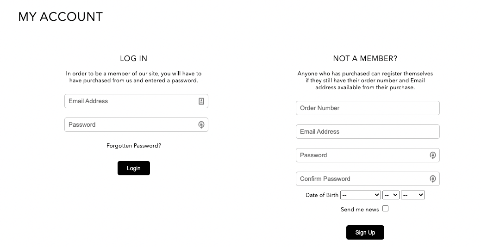Click the Login button
This screenshot has width=481, height=247.
(x=134, y=168)
